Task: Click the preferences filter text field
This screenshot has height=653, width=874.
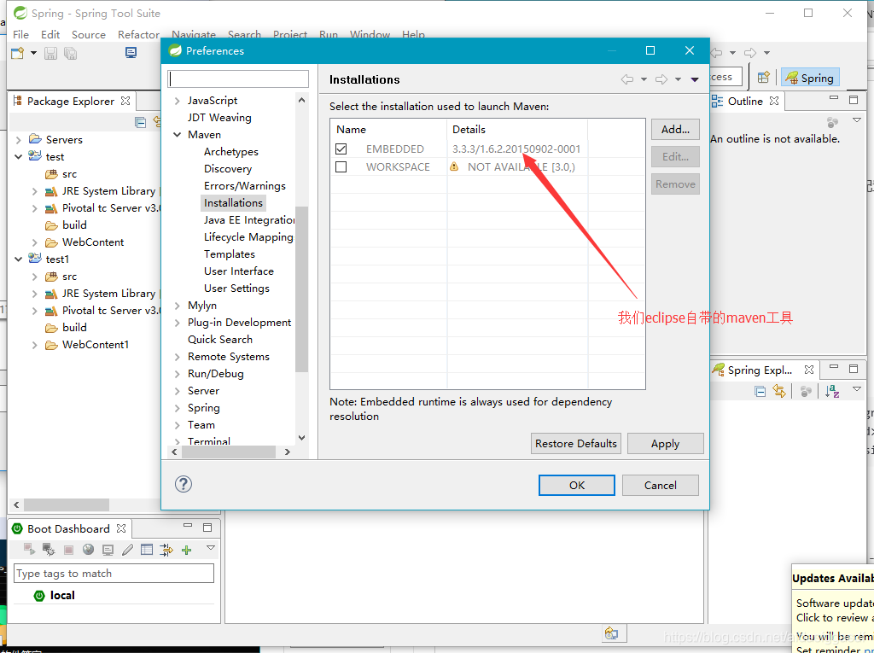Action: click(x=238, y=79)
